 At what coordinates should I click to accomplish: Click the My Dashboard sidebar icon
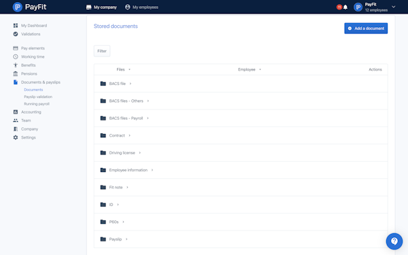[16, 26]
